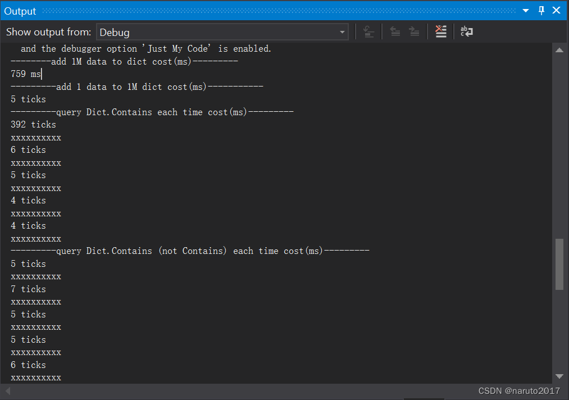Expand the Debug output source combo box
This screenshot has width=569, height=400.
coord(342,32)
